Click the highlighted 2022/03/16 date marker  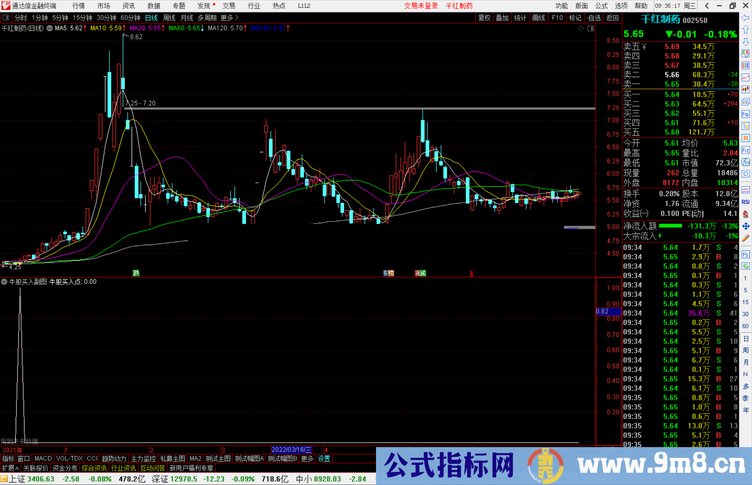pyautogui.click(x=292, y=450)
